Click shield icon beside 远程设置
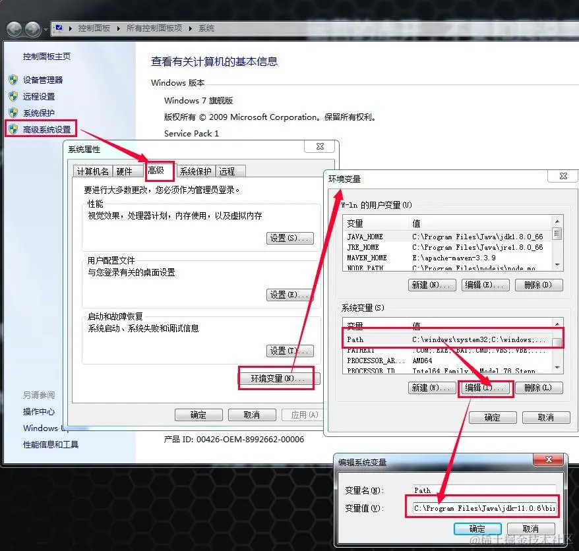Viewport: 579px width, 551px height. pos(13,96)
